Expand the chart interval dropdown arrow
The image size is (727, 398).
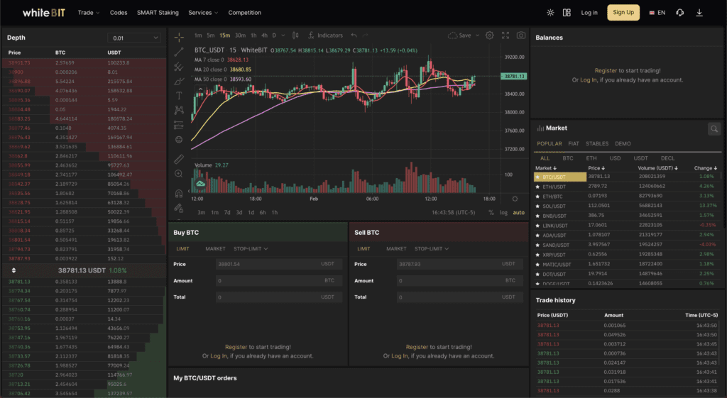(x=283, y=35)
